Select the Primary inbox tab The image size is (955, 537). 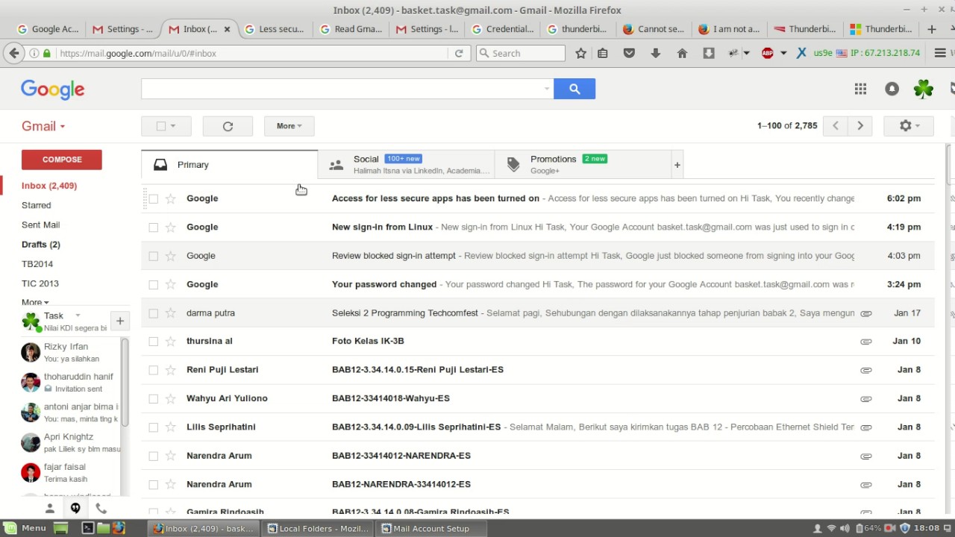[x=229, y=165]
